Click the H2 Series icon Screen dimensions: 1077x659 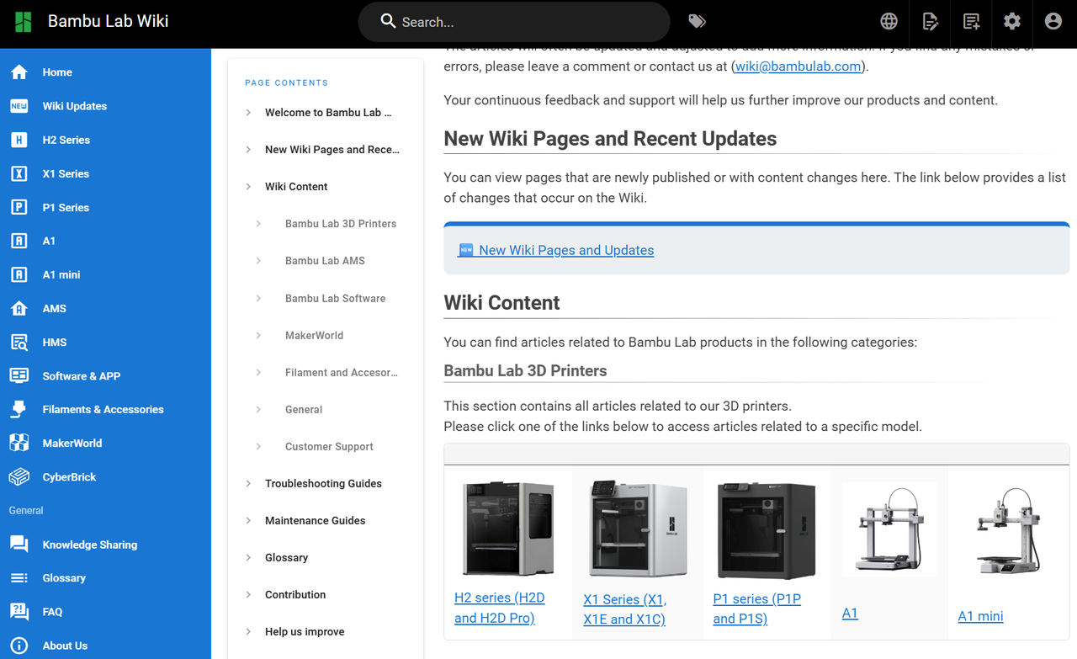(x=19, y=140)
